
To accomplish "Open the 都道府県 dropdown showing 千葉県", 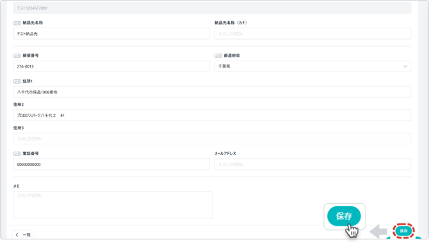I will click(312, 66).
